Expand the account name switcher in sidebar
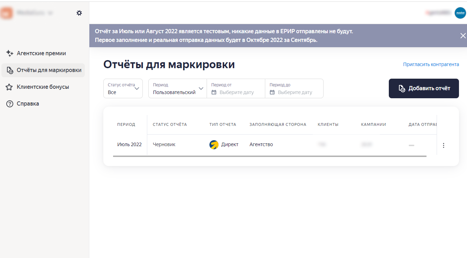This screenshot has height=258, width=467. click(x=50, y=13)
